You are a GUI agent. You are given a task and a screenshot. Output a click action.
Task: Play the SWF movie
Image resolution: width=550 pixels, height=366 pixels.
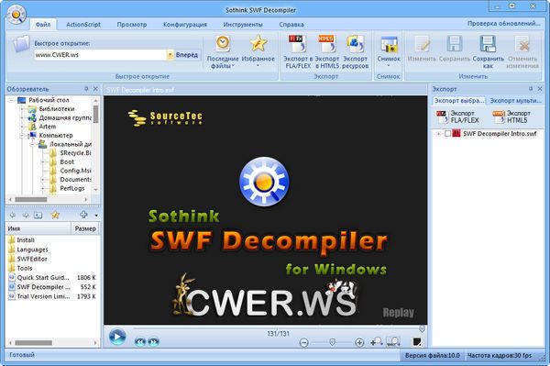point(116,337)
